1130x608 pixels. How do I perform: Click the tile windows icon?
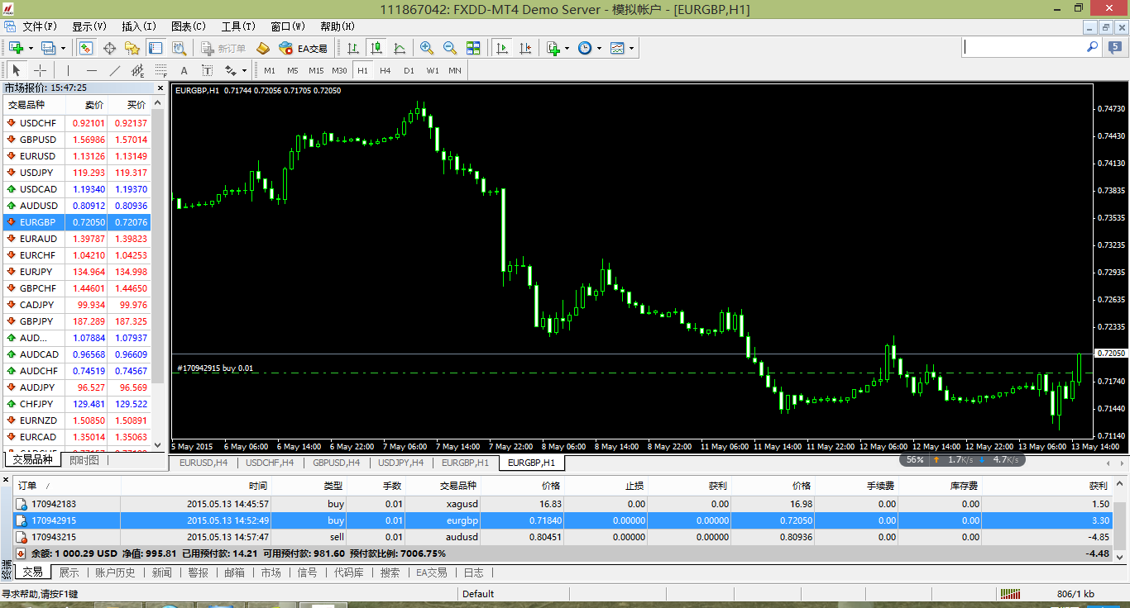pyautogui.click(x=473, y=48)
